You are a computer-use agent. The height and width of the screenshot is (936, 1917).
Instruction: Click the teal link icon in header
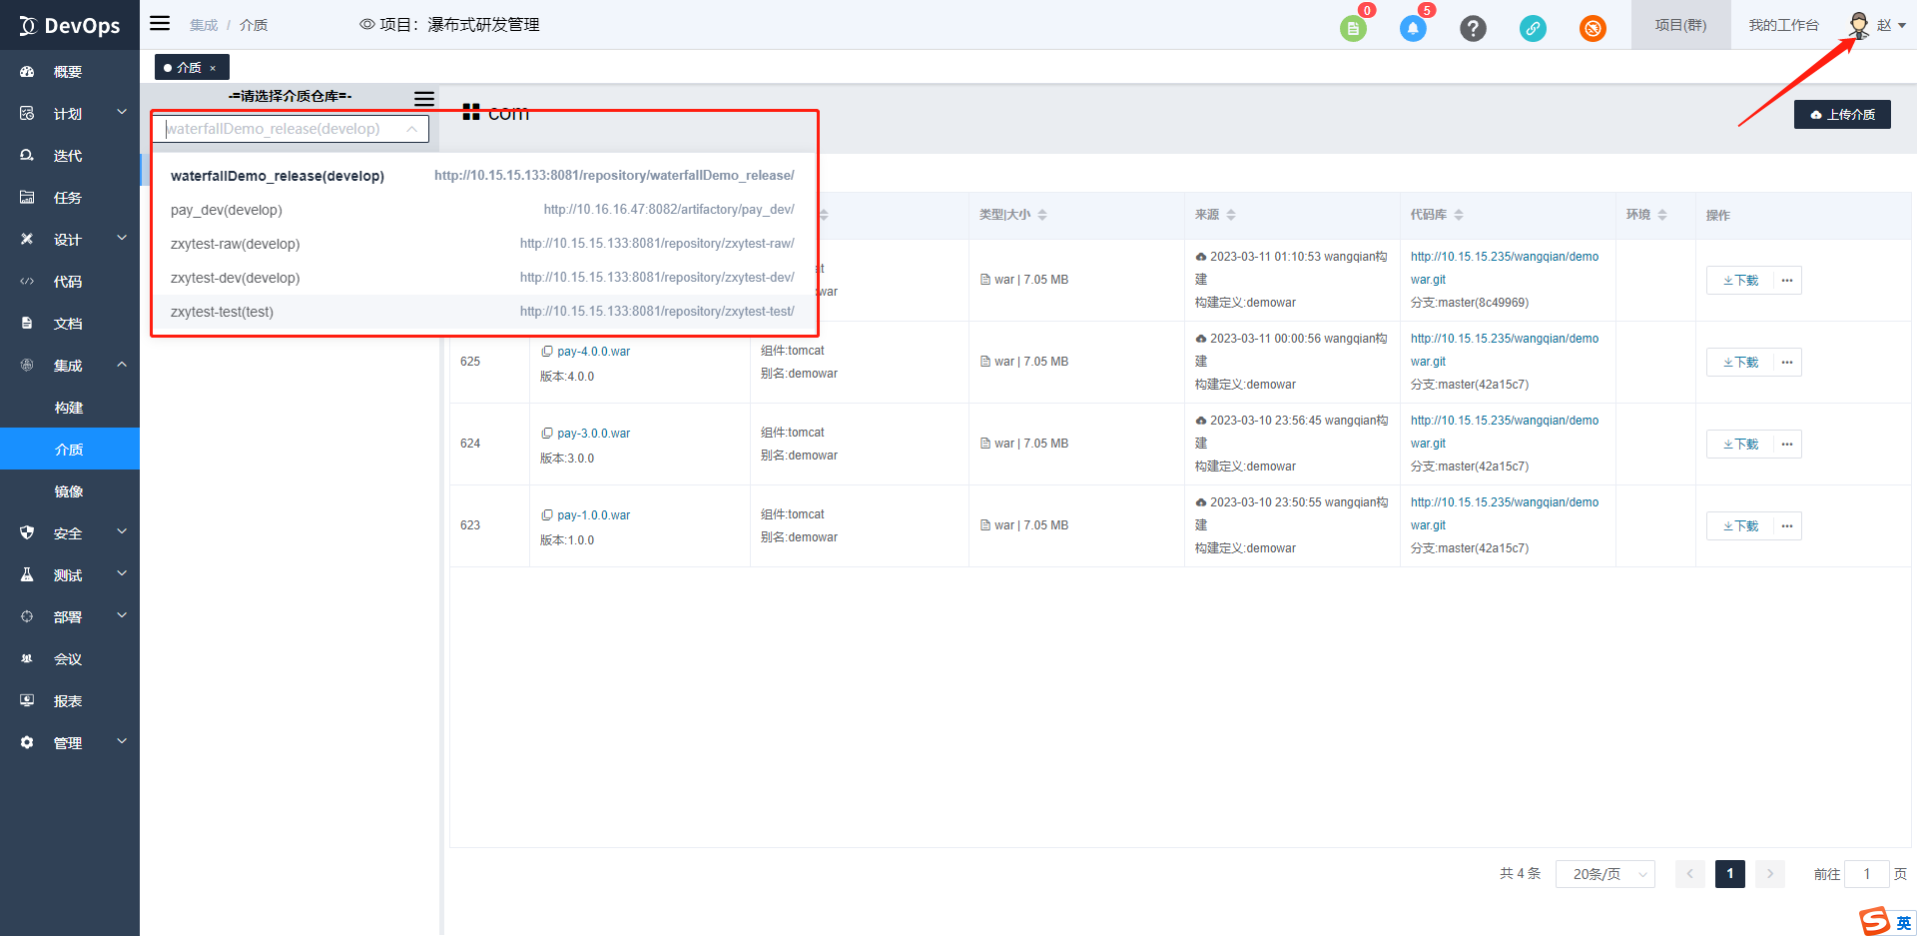point(1533,28)
